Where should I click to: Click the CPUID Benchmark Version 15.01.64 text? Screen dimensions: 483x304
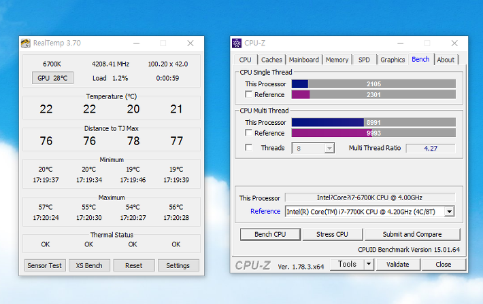pos(409,250)
